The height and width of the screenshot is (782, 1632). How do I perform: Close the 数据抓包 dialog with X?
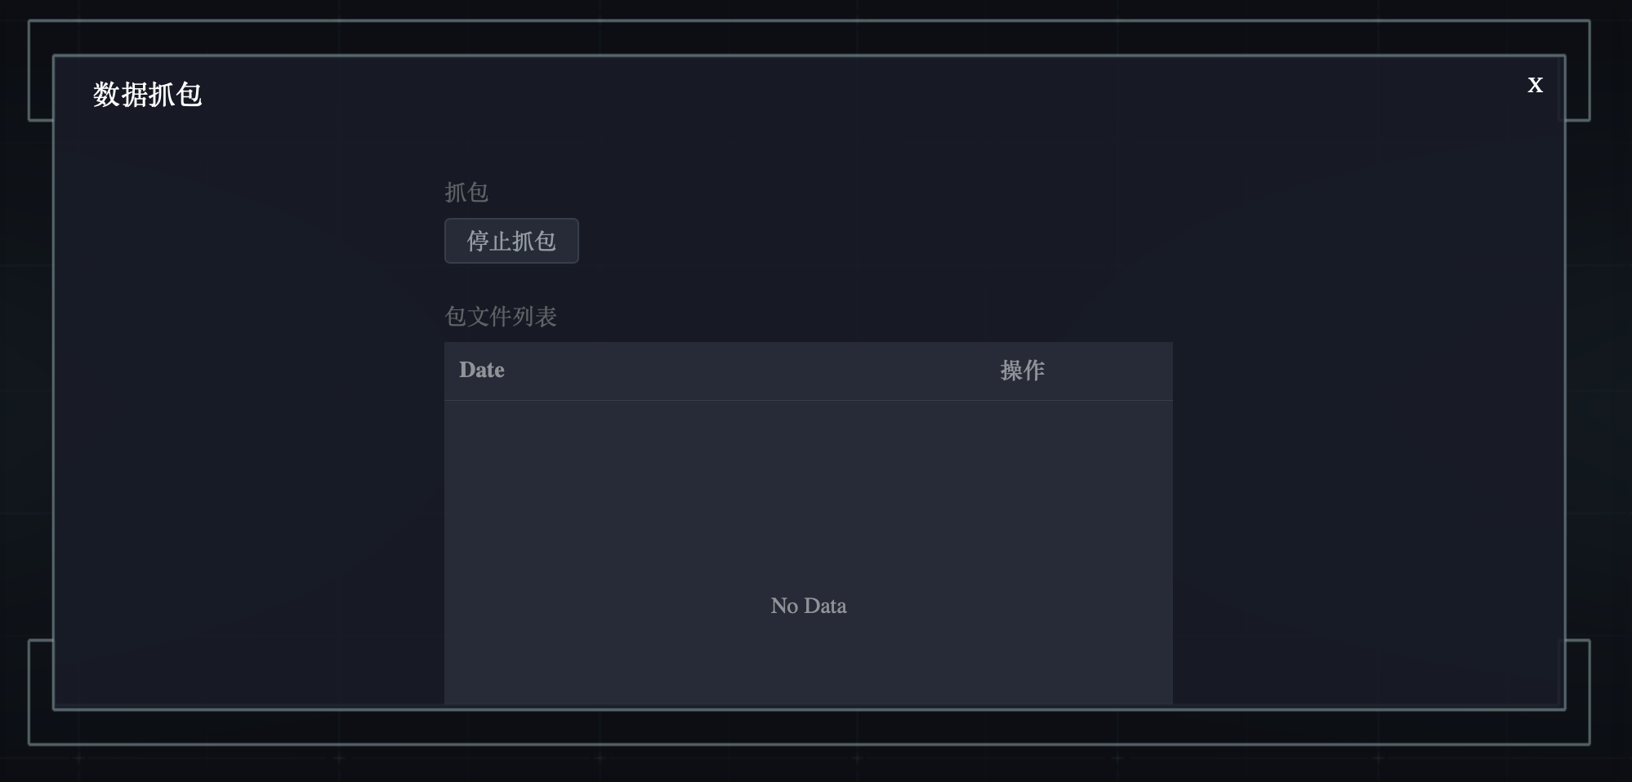1535,85
